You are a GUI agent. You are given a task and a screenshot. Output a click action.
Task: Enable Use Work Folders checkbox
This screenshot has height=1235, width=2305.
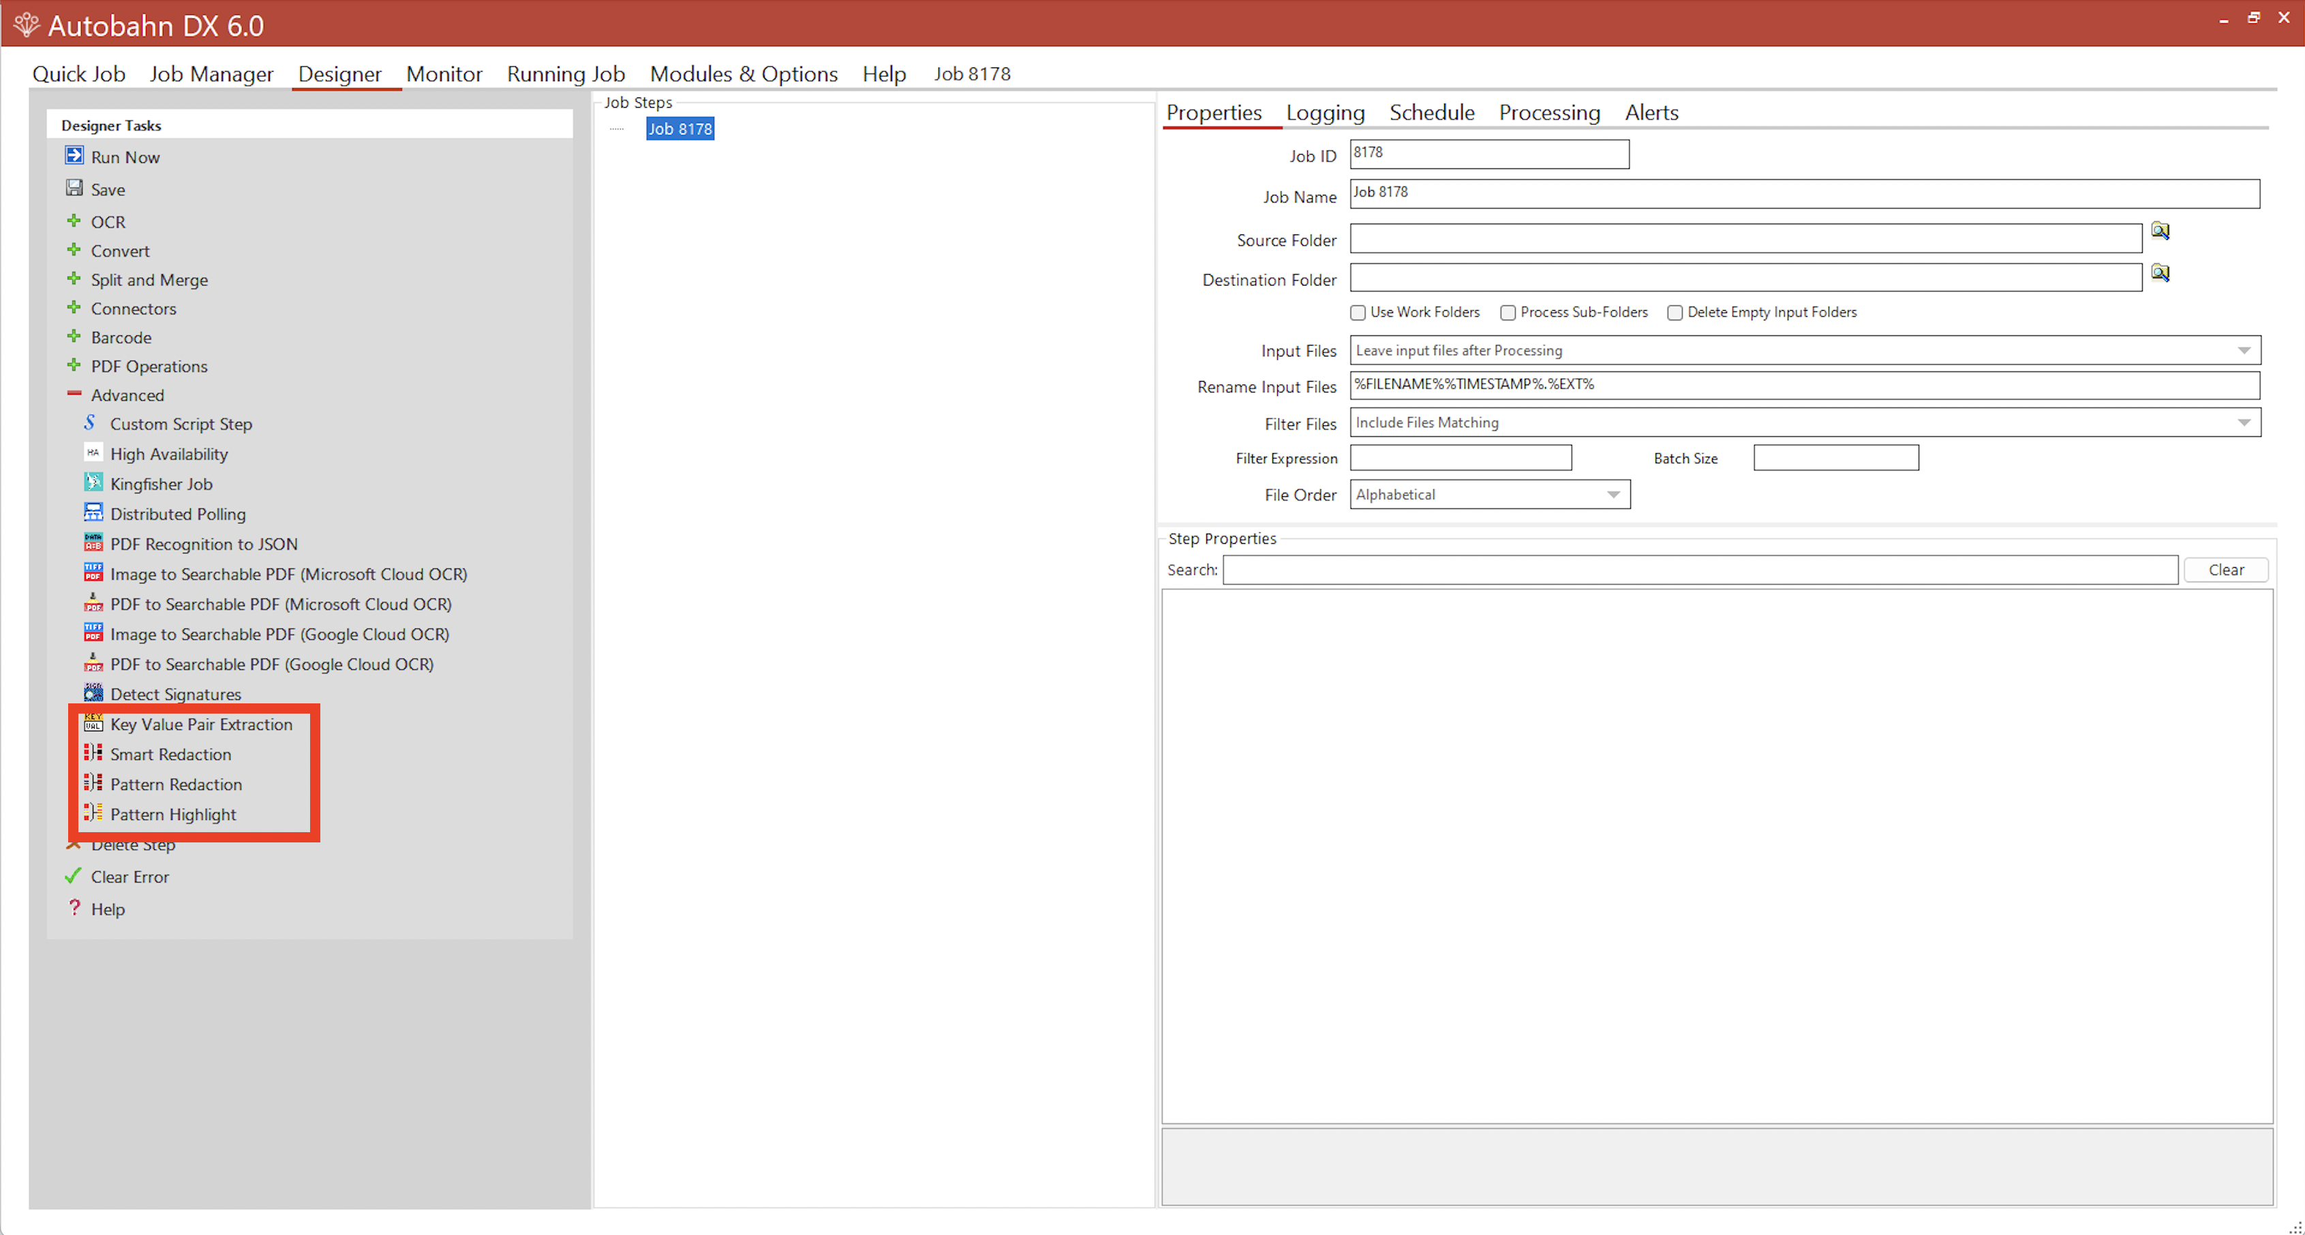(x=1358, y=312)
